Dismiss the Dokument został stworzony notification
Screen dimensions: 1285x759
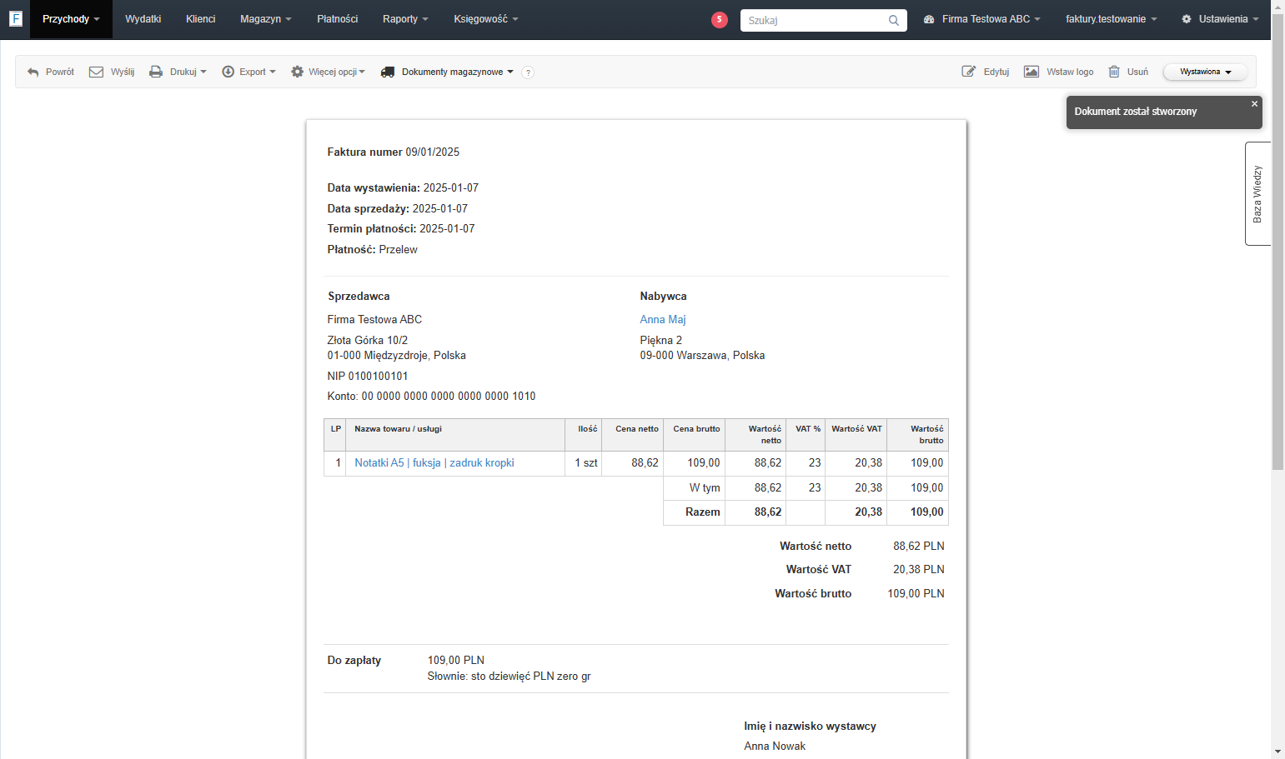pos(1254,104)
